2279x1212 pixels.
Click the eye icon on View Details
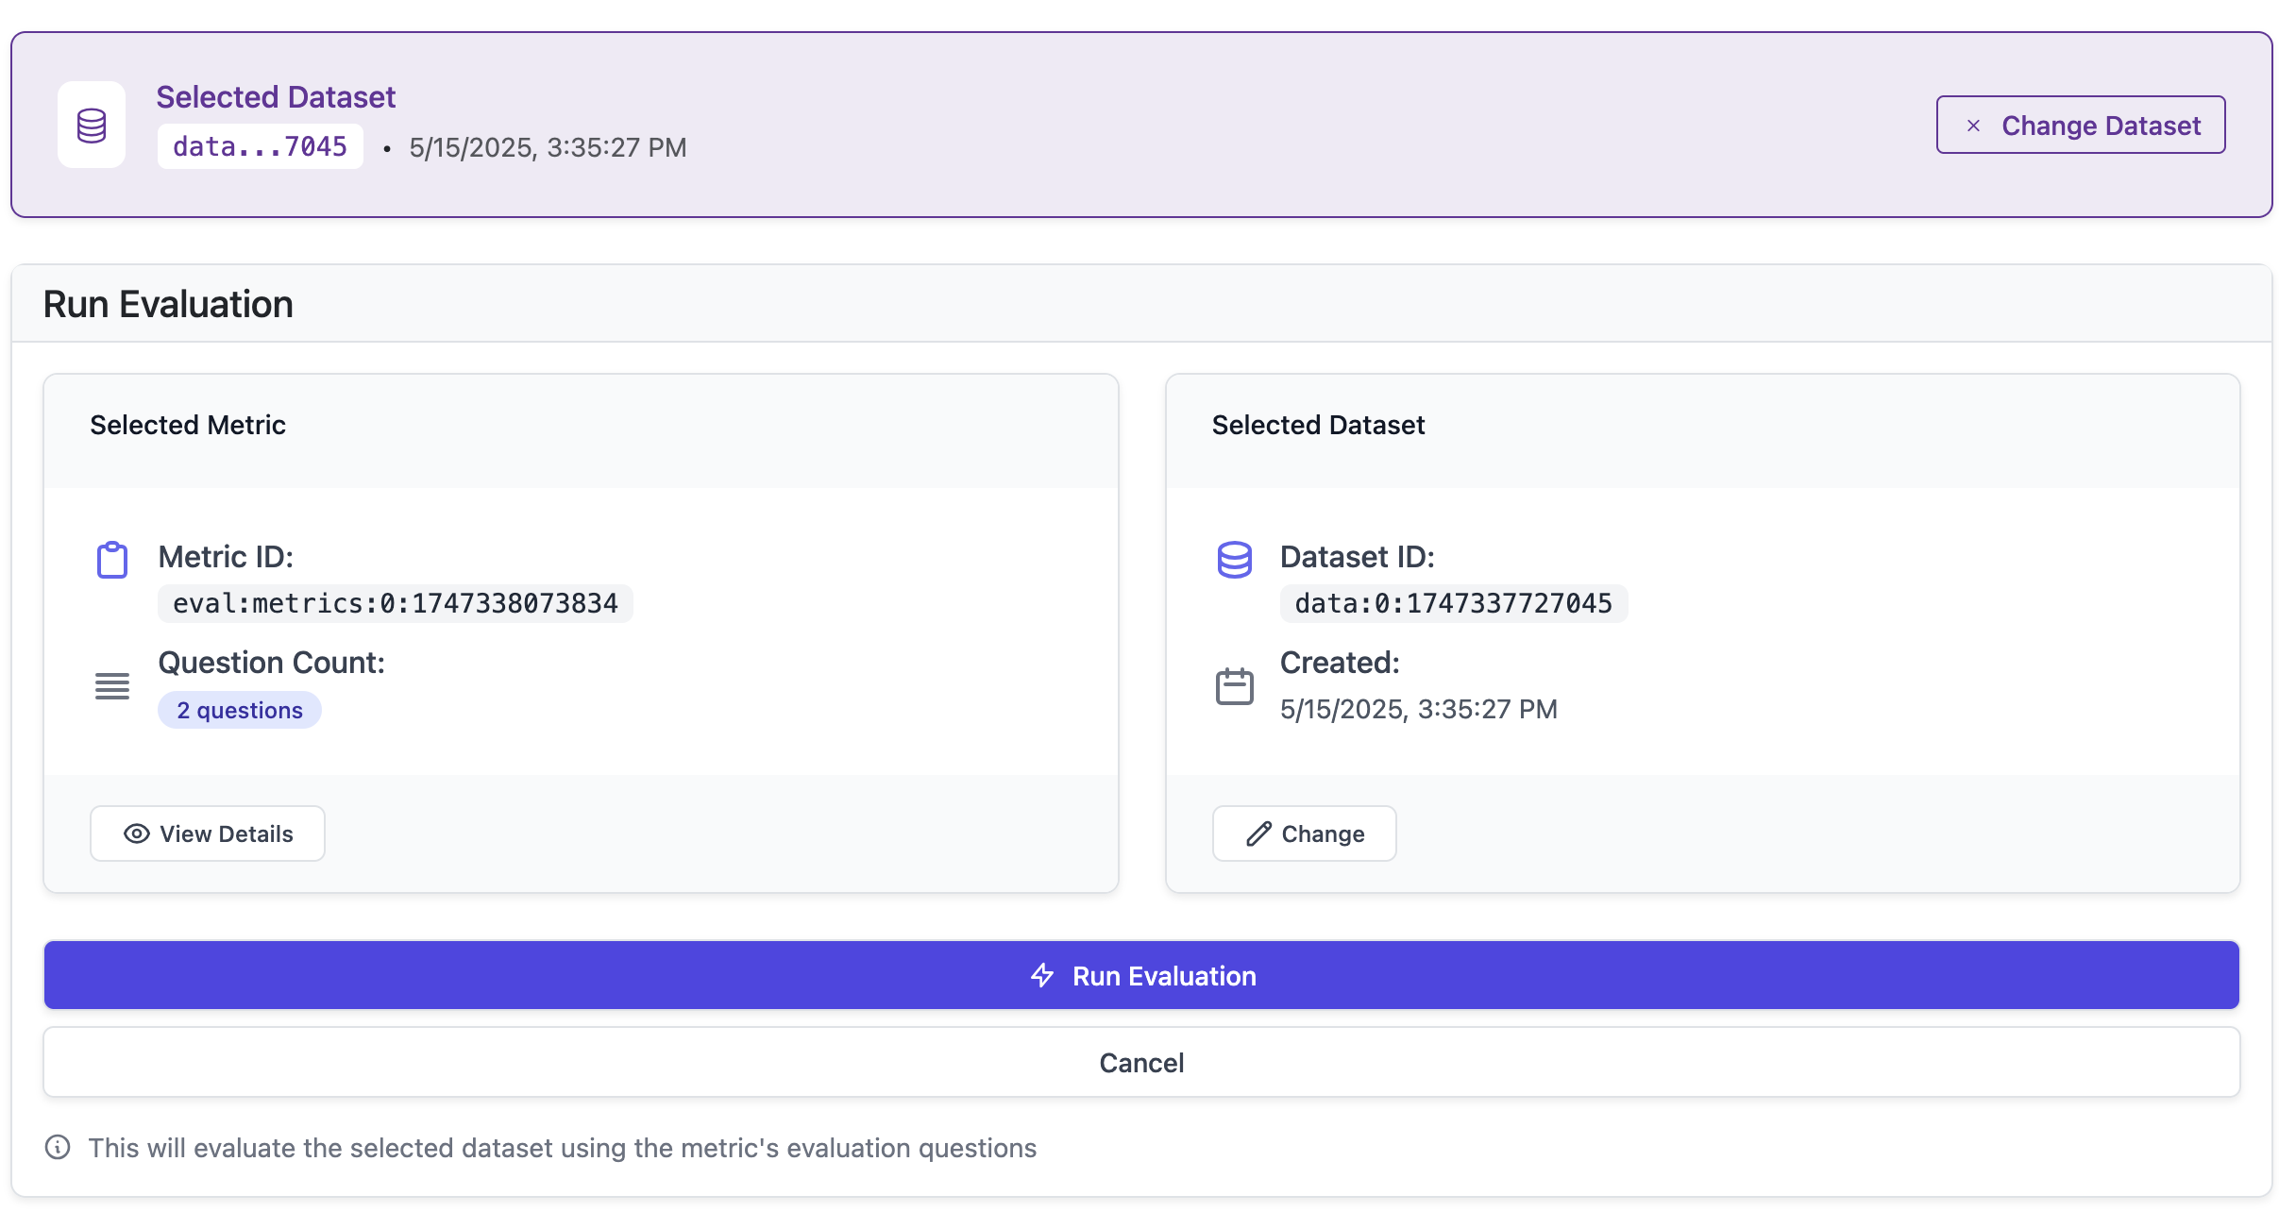tap(137, 833)
